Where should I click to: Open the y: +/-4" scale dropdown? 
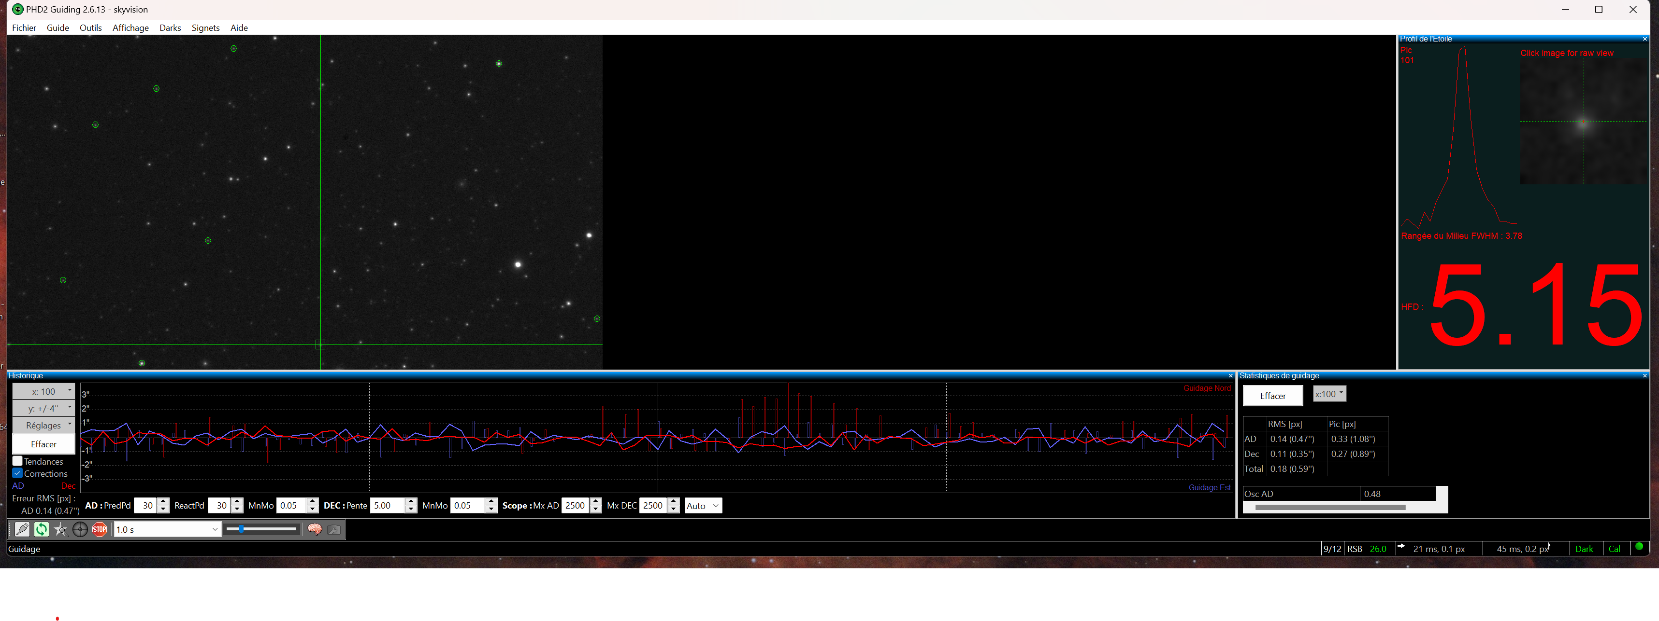pyautogui.click(x=44, y=408)
